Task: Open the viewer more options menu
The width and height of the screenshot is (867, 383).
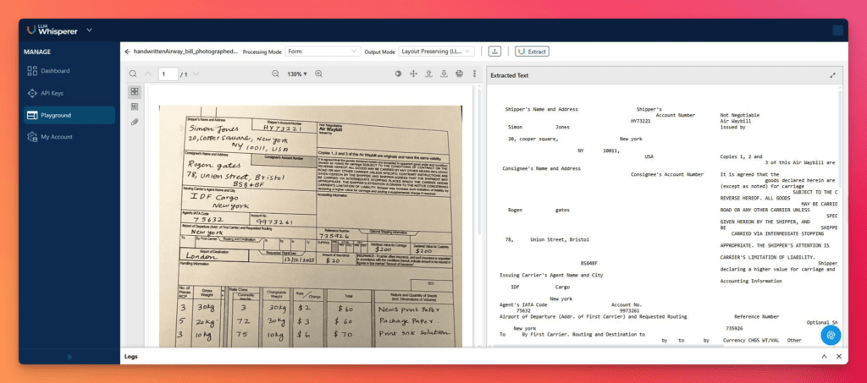Action: [474, 74]
